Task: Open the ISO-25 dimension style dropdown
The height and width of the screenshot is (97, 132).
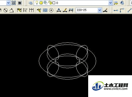Action: [x=100, y=10]
